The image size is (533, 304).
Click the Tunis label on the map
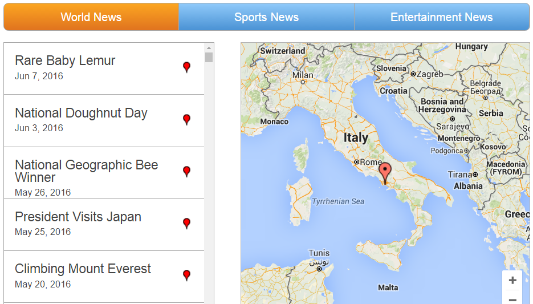(x=319, y=253)
